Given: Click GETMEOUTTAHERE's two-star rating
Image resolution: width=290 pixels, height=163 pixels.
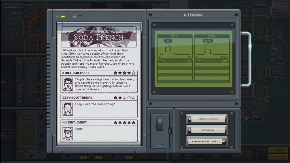Looking at the screenshot, I should [125, 98].
